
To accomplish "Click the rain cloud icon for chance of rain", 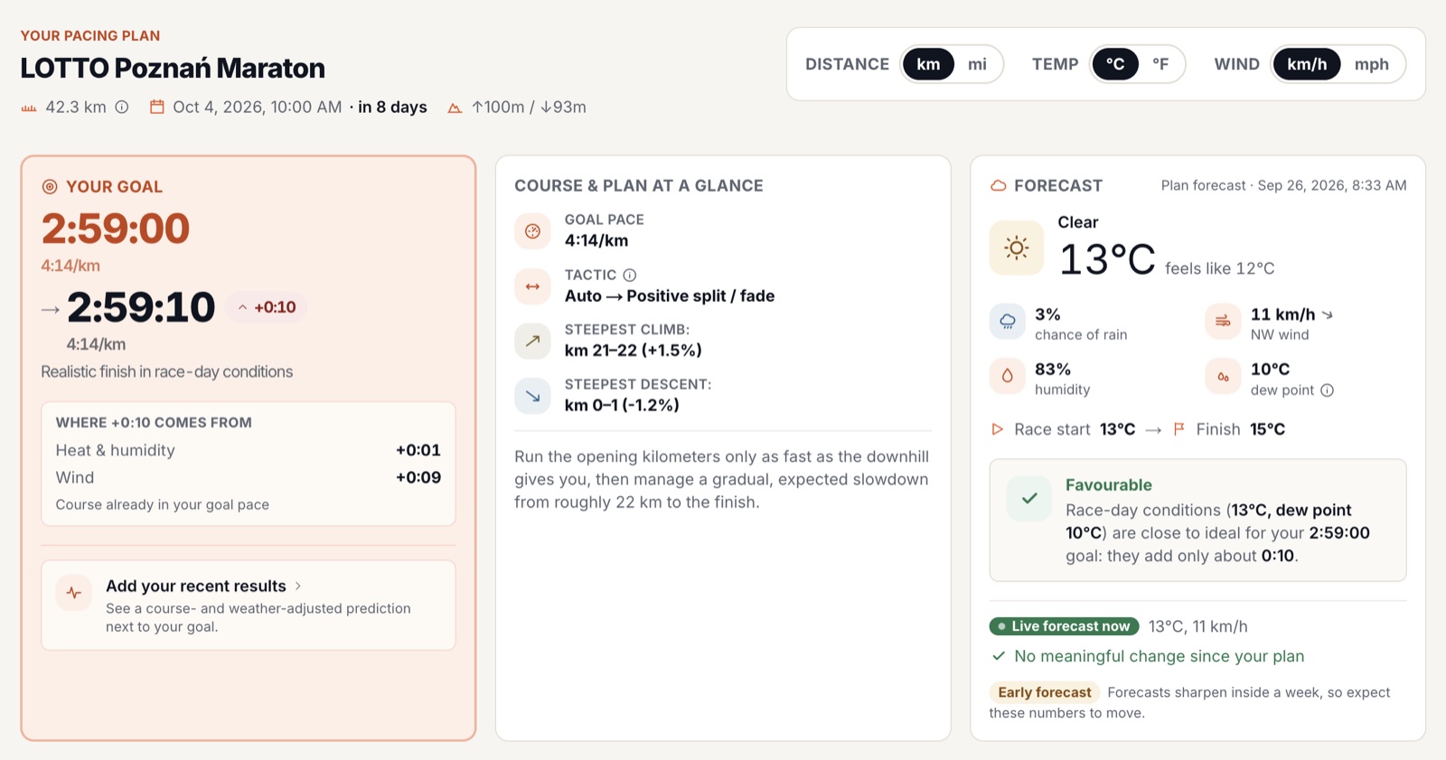I will 1007,322.
